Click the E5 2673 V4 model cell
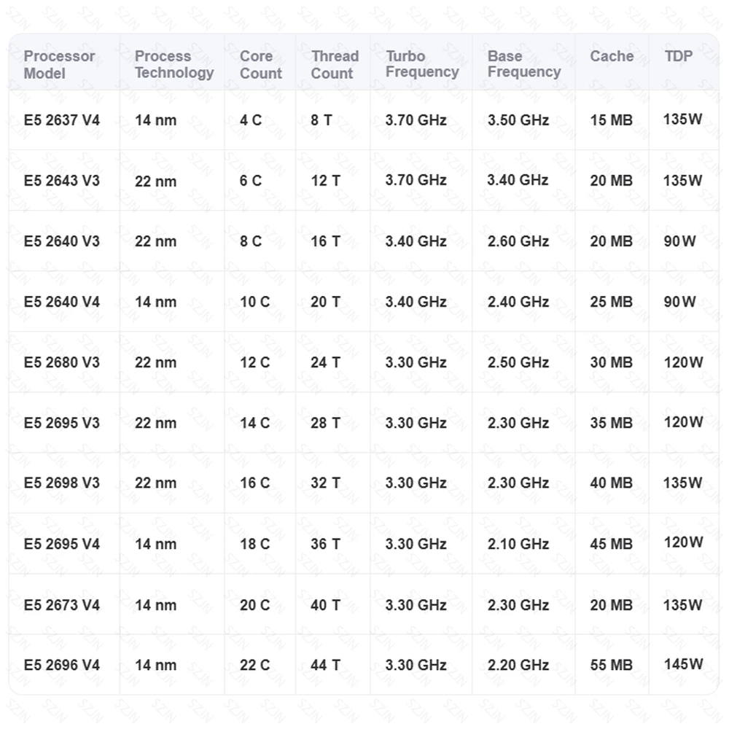This screenshot has height=729, width=729. coord(62,605)
